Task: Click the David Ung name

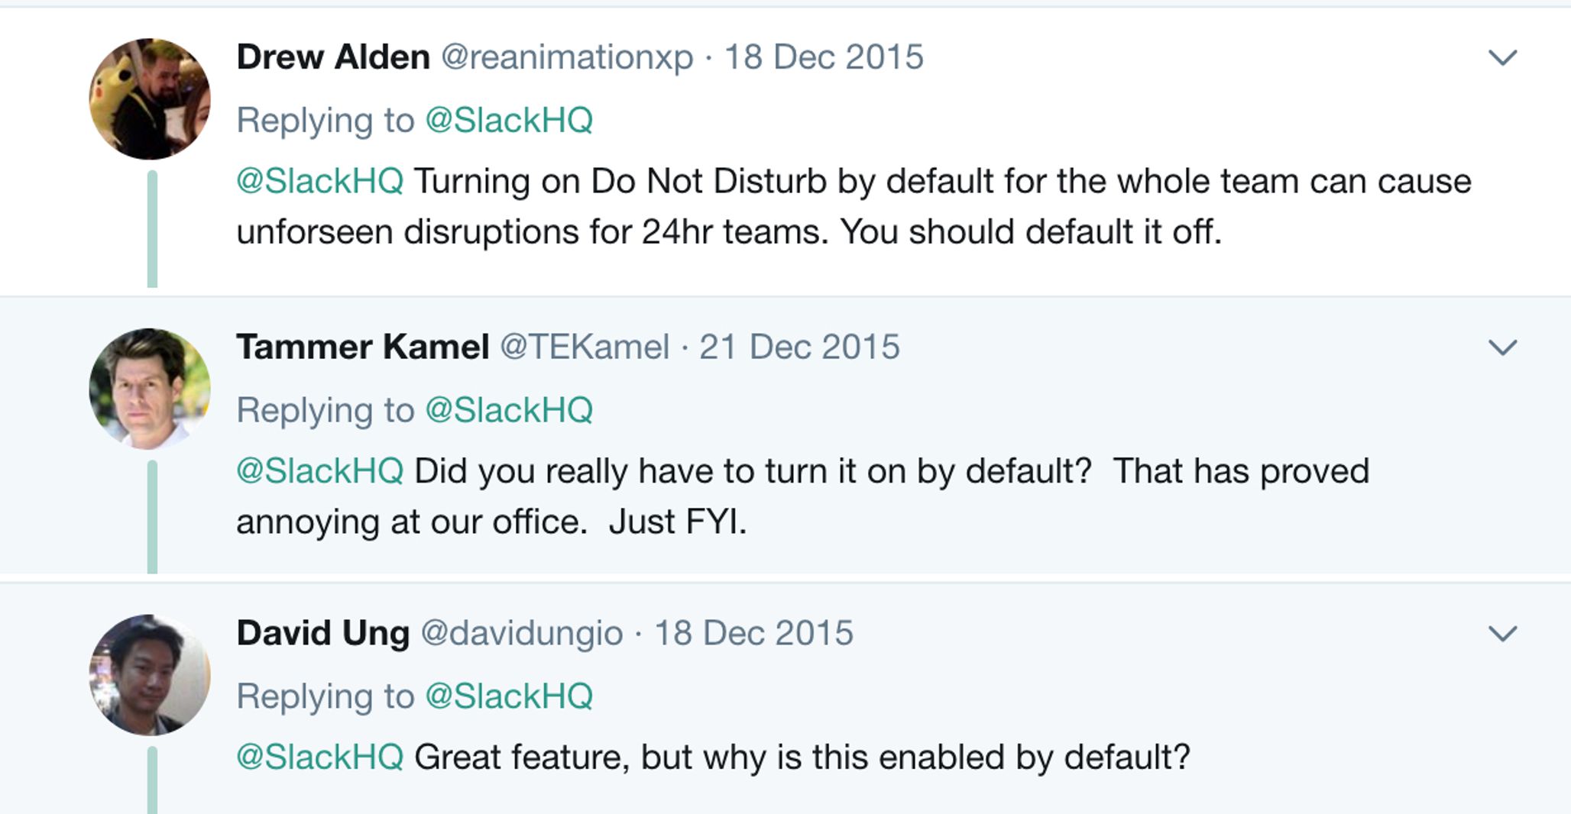Action: pos(323,634)
